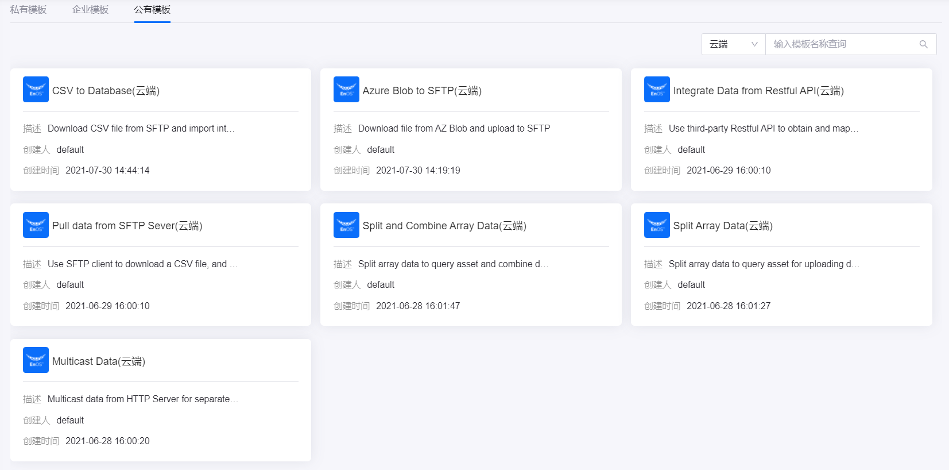Viewport: 949px width, 470px height.
Task: Open the 云端 dropdown selector
Action: (734, 44)
